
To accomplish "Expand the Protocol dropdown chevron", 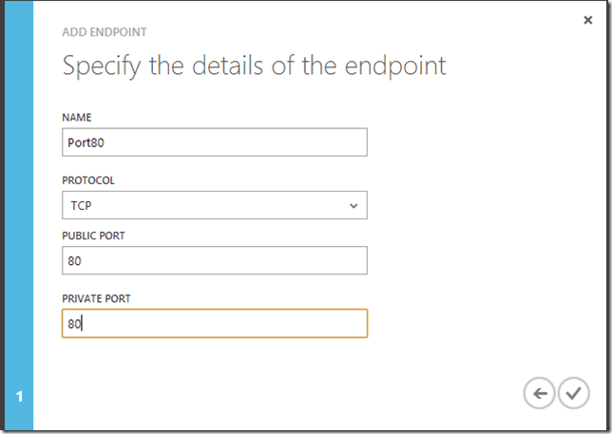I will pos(354,205).
